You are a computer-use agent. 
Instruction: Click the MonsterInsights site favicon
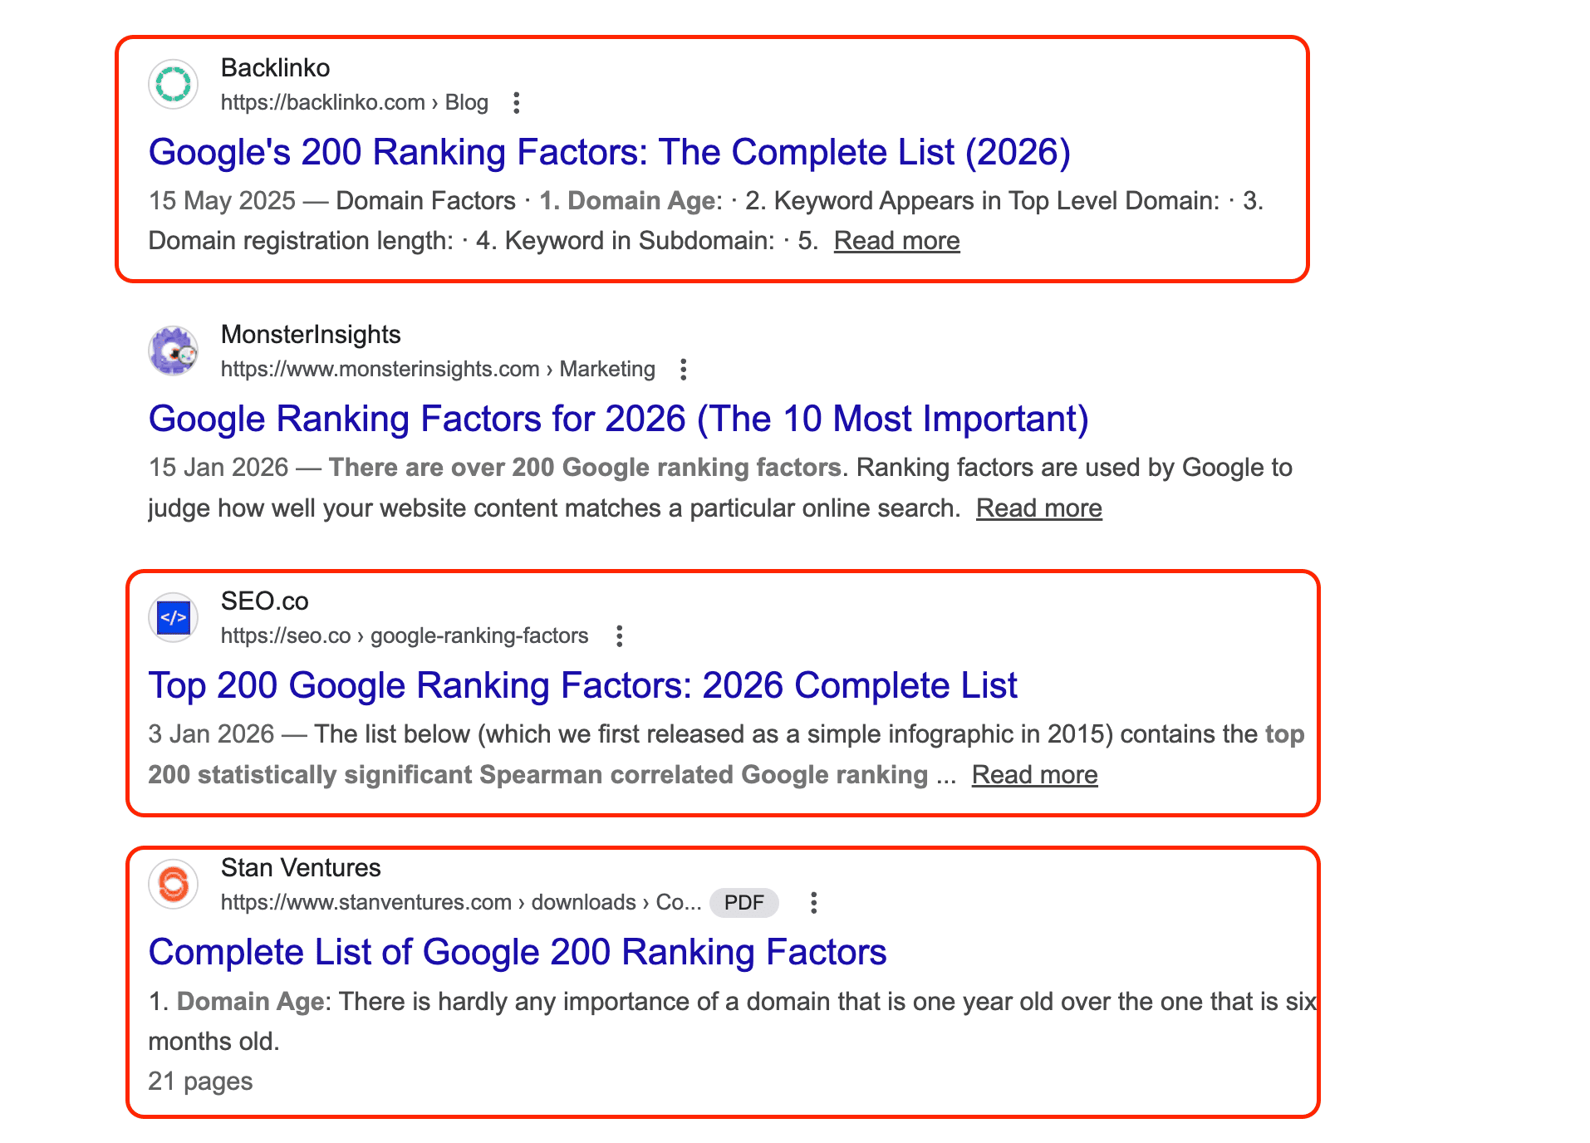coord(173,351)
